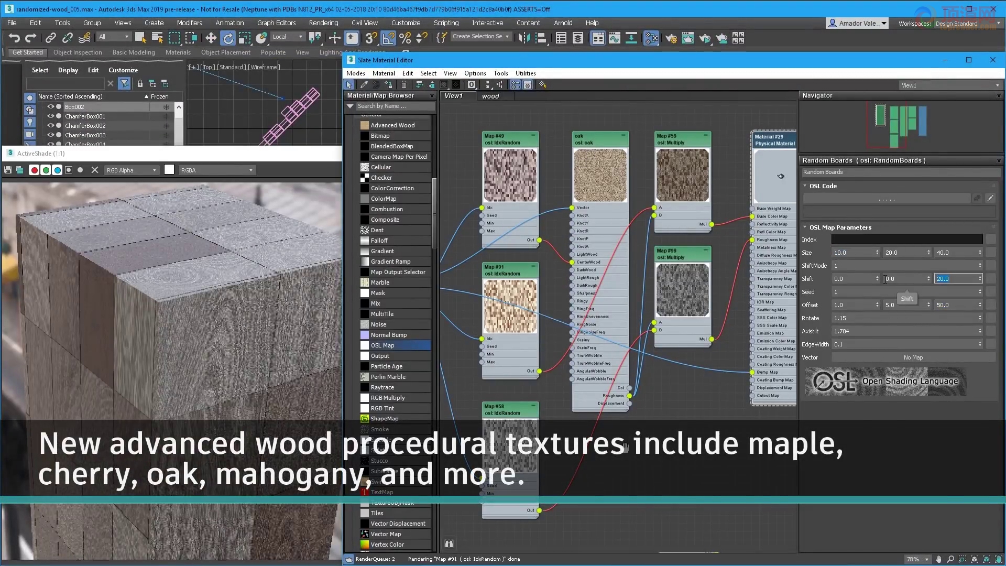Open the Modes menu in Slate Material Editor
Viewport: 1006px width, 566px height.
[x=355, y=73]
